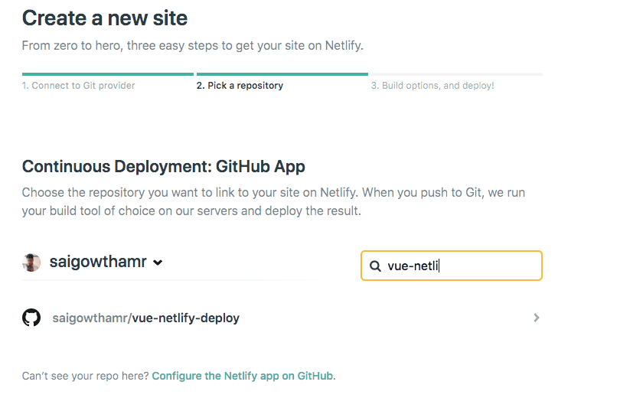Focus the repository search field containing vue-netli
Viewport: 643px width, 398px height.
pos(452,266)
